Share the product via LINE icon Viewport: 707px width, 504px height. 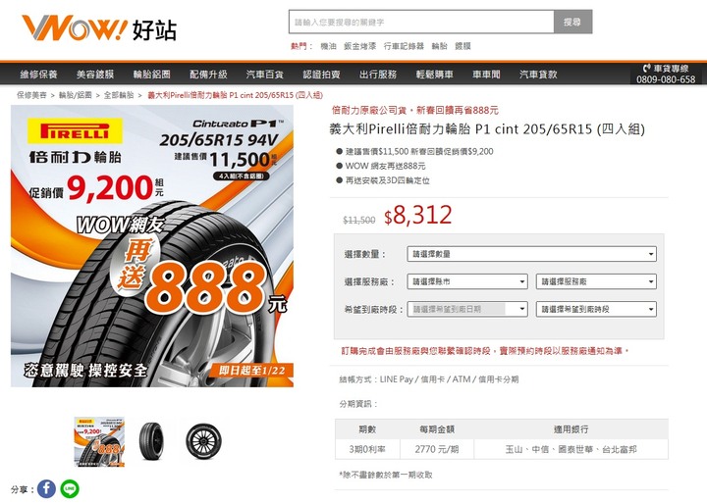point(70,488)
